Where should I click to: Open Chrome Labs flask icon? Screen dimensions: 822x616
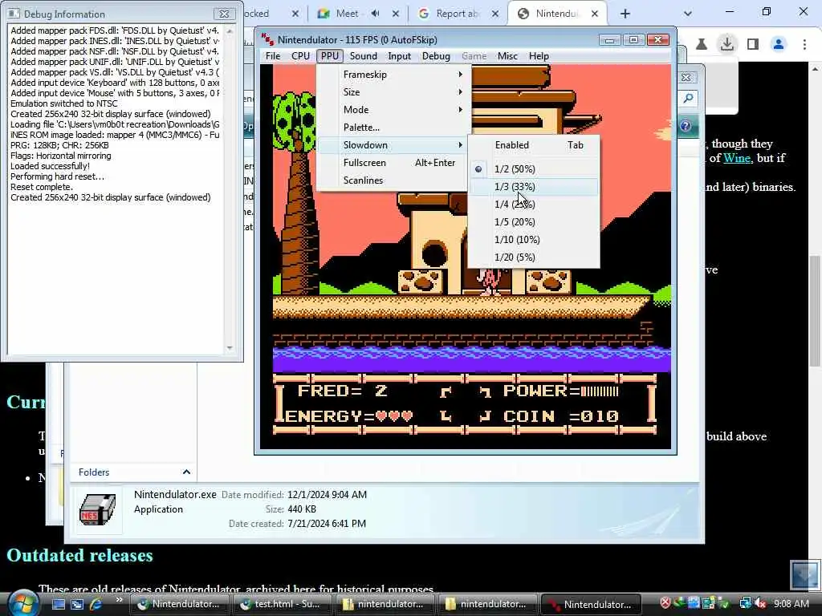(x=702, y=45)
